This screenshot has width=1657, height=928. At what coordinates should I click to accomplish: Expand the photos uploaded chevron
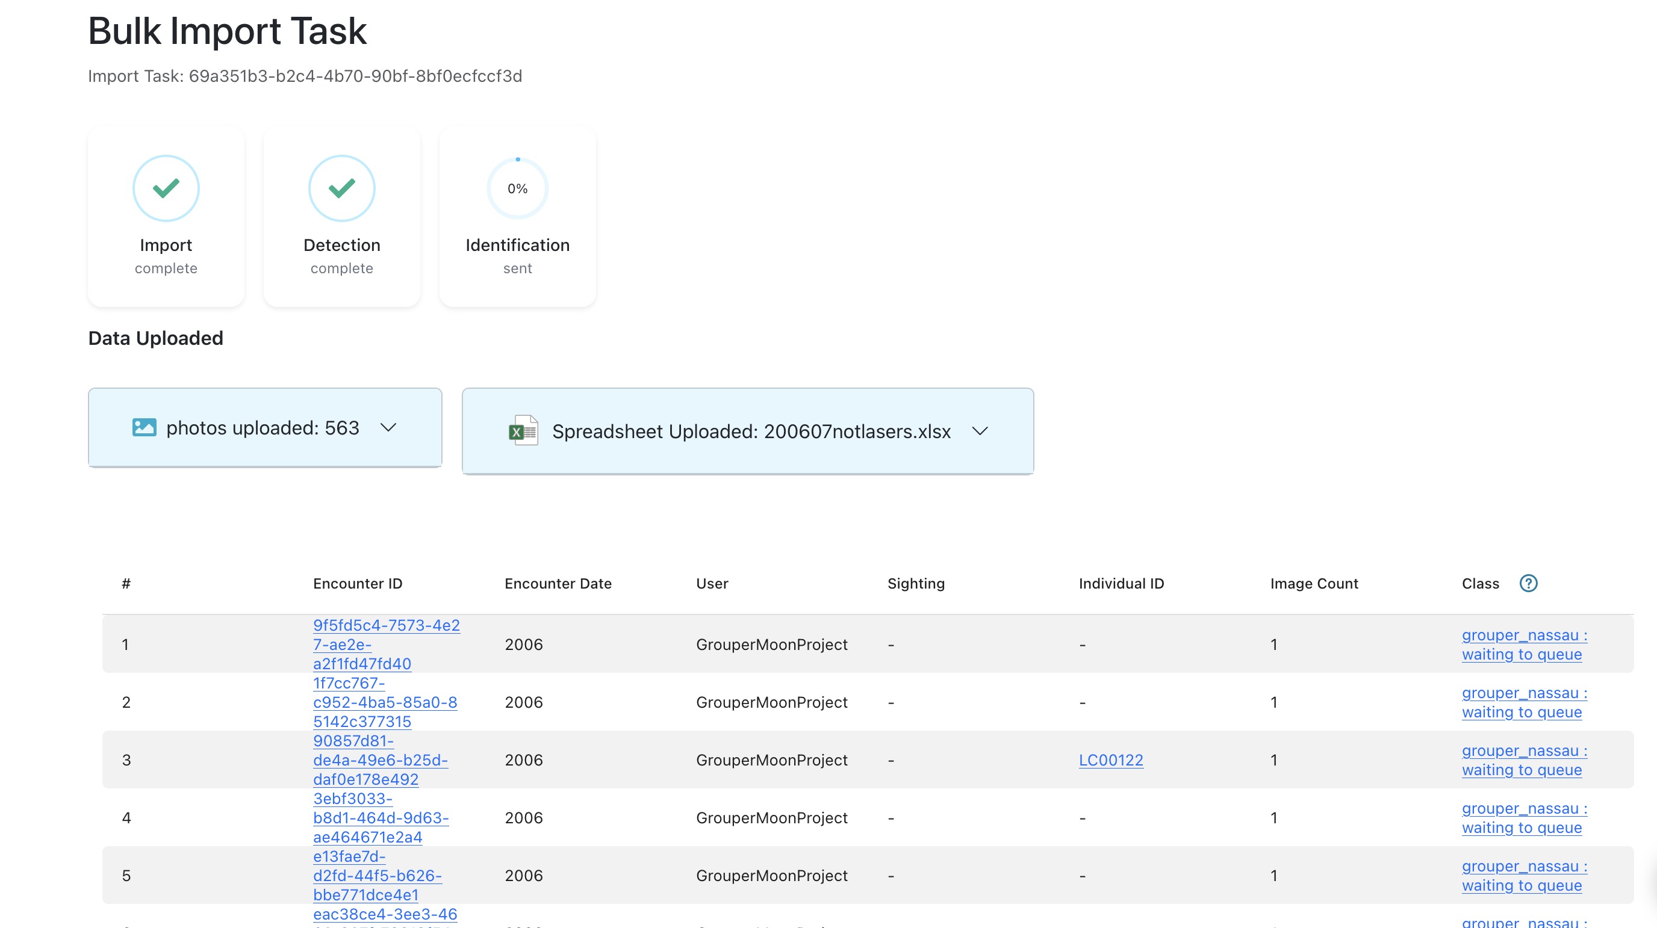tap(388, 428)
